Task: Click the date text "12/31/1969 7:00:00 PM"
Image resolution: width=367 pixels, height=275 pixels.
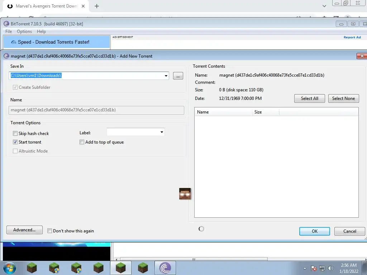Action: click(240, 98)
